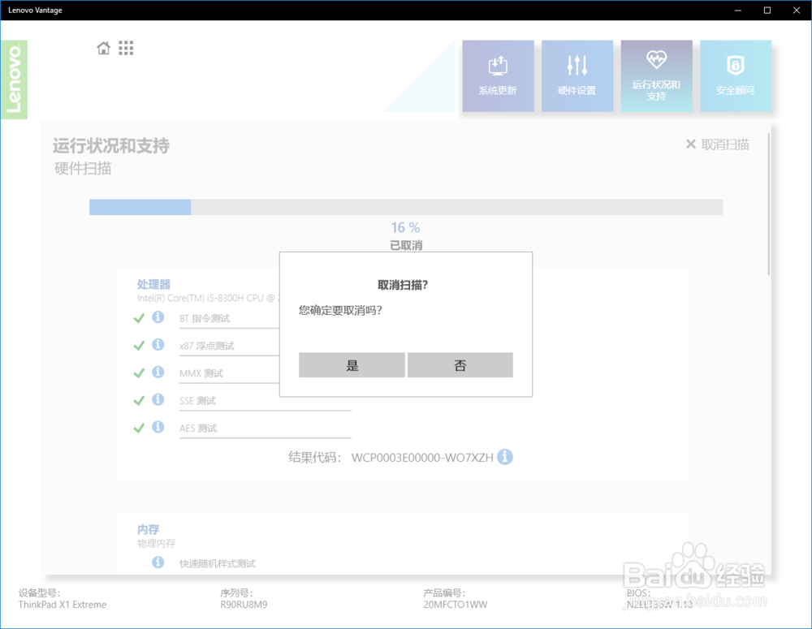Open 安全顾问 tile
The height and width of the screenshot is (629, 812).
(x=736, y=75)
